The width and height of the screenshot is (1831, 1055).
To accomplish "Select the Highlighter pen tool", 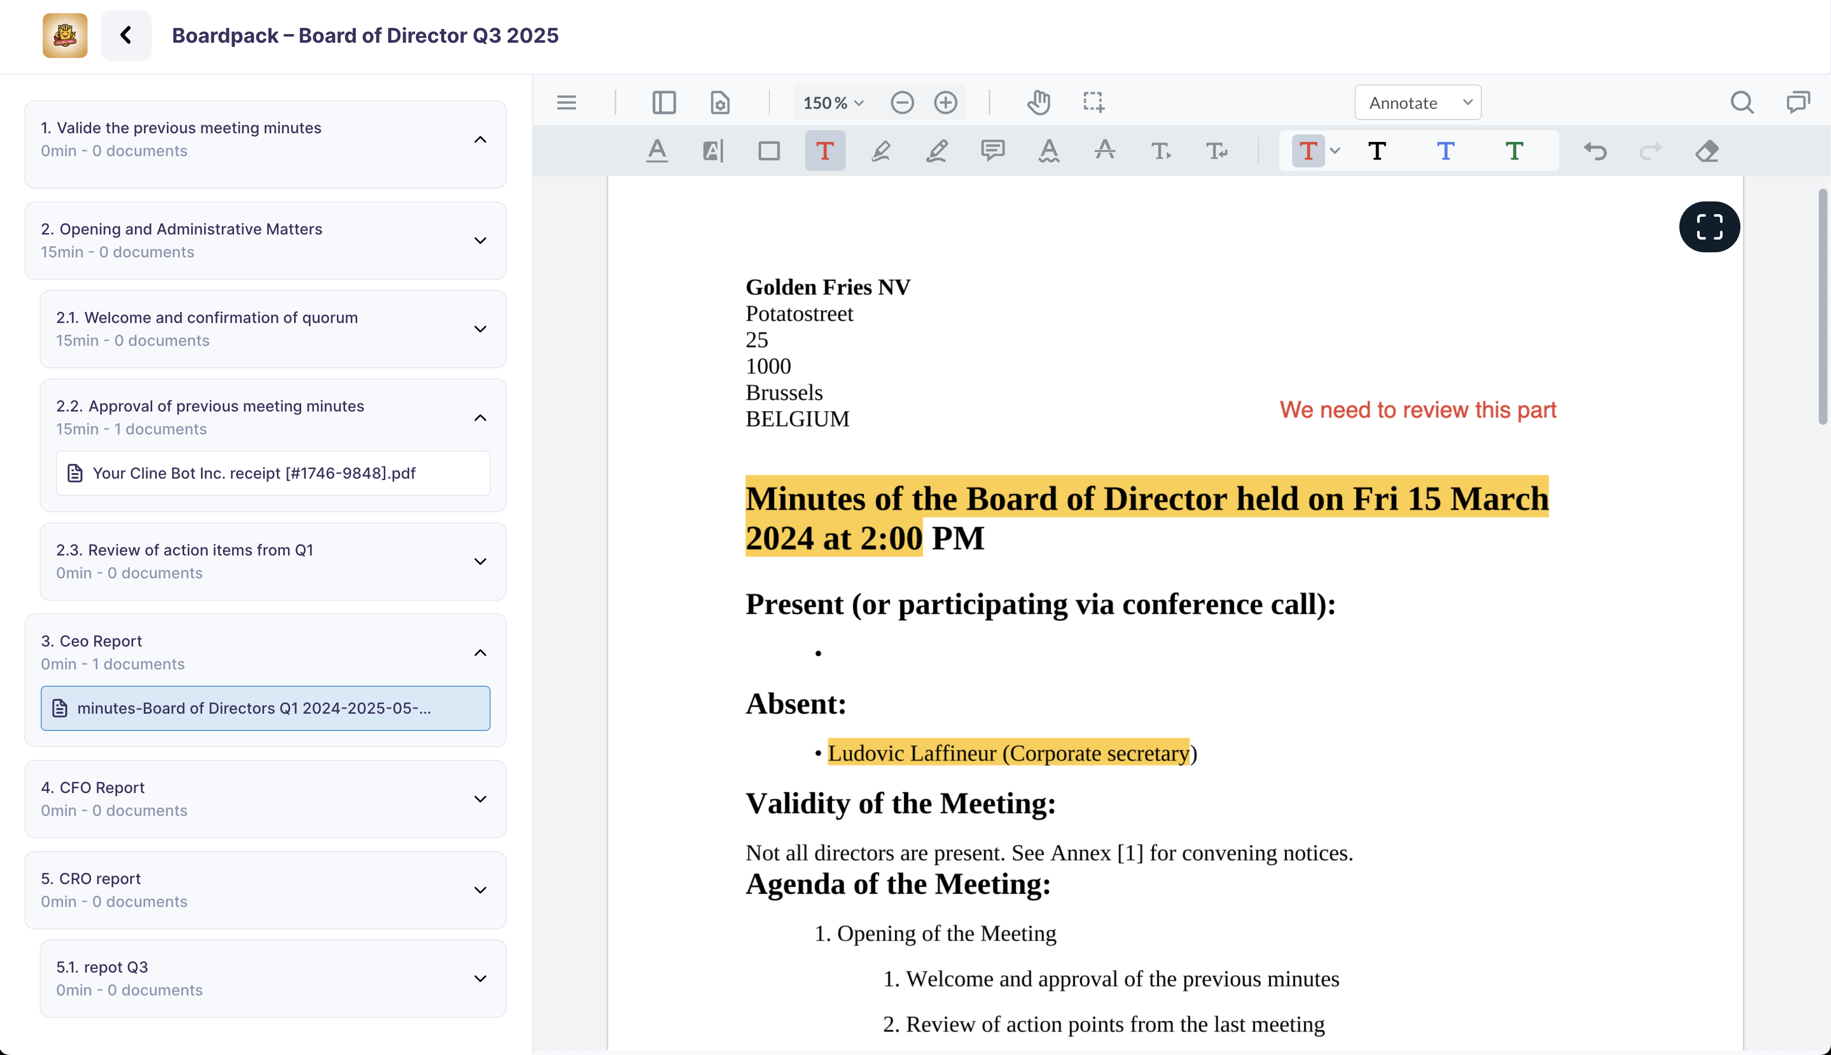I will tap(882, 151).
